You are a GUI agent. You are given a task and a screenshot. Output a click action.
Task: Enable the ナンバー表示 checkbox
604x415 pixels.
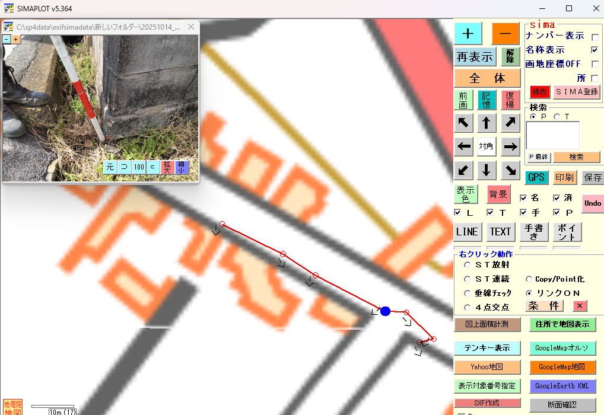click(x=595, y=37)
